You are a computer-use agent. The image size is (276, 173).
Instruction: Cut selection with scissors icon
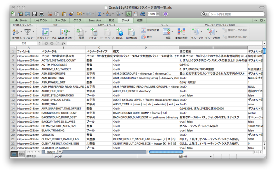(x=50, y=14)
